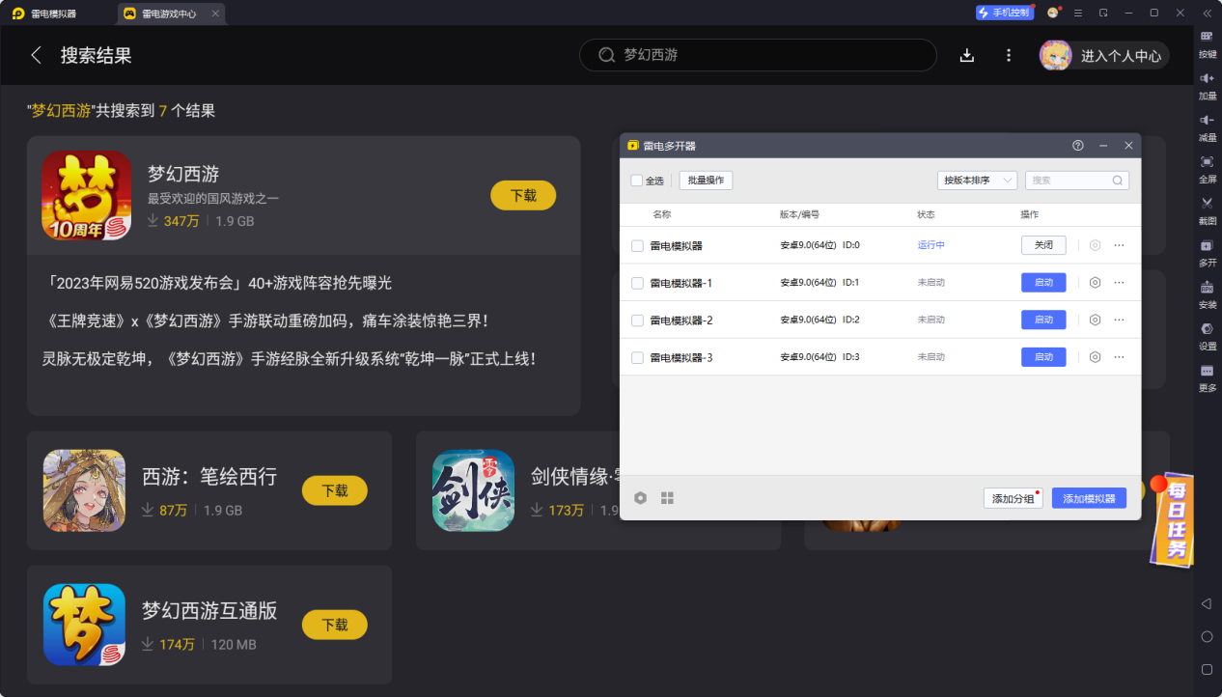Open the 梦幻西游互通版 game thumbnail
The image size is (1222, 697).
click(x=84, y=625)
